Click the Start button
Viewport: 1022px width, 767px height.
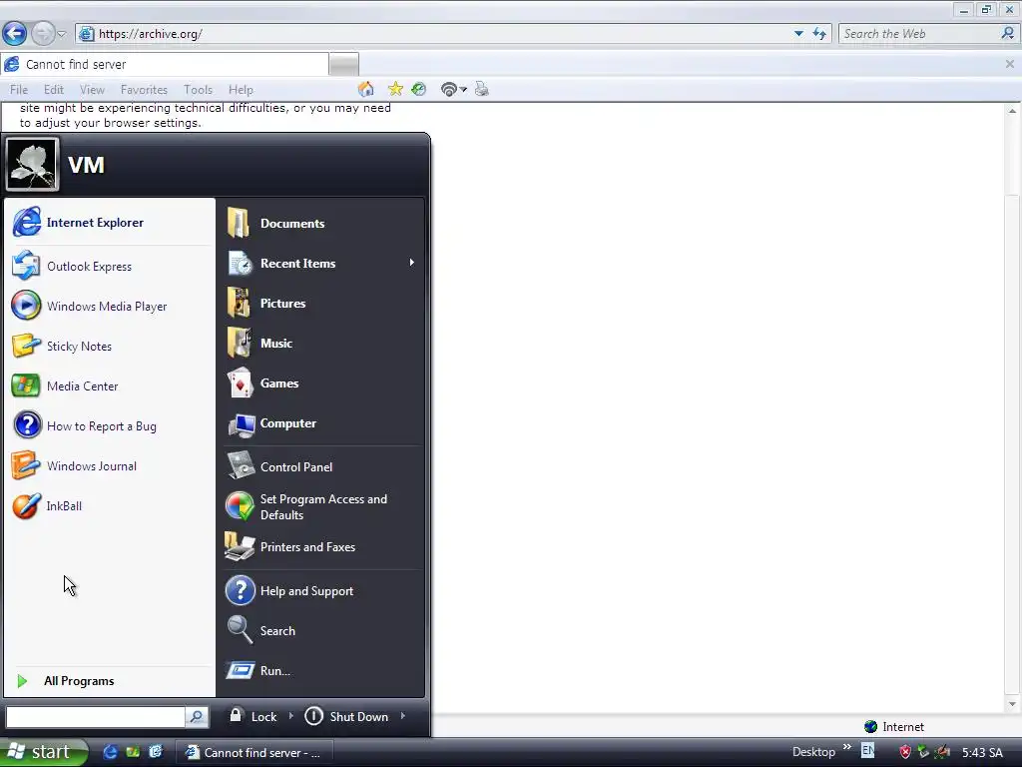[x=43, y=752]
